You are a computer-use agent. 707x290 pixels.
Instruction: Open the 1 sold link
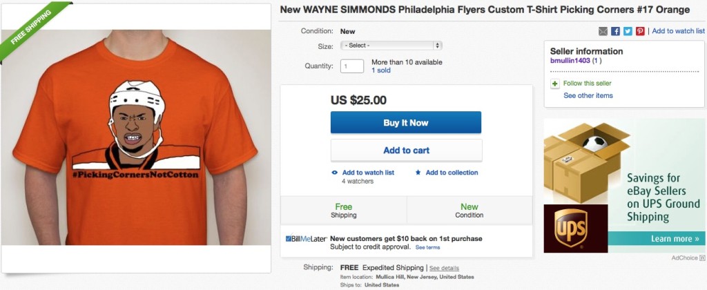pyautogui.click(x=381, y=70)
